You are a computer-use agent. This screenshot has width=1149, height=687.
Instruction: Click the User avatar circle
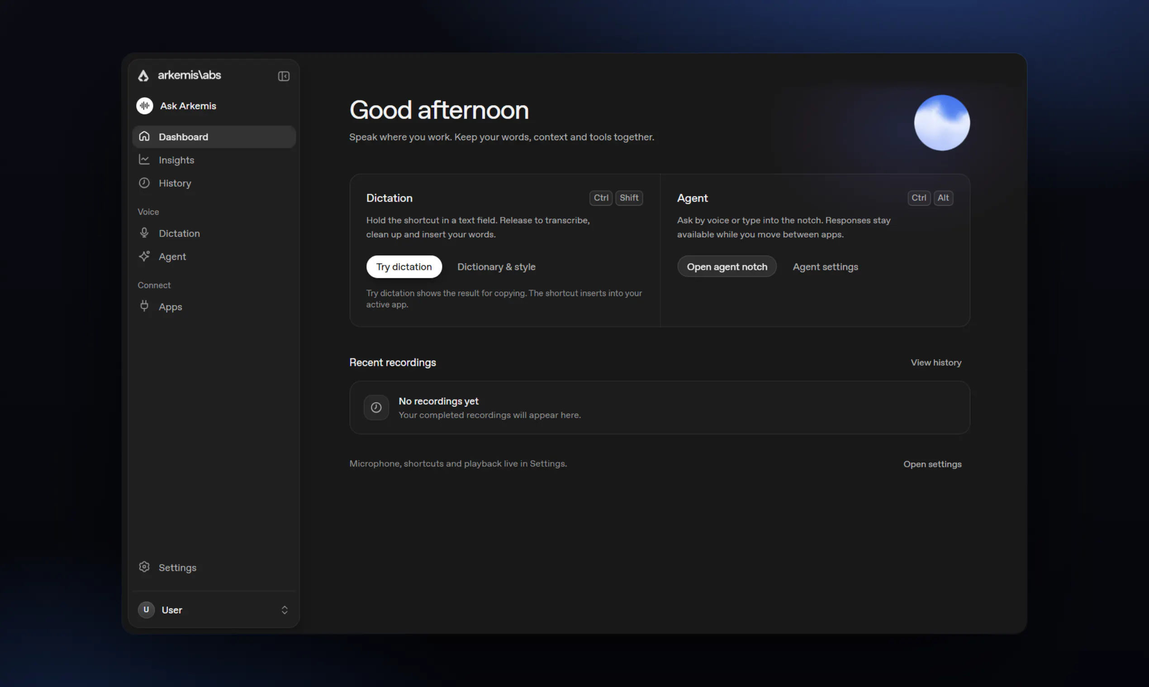pyautogui.click(x=146, y=610)
